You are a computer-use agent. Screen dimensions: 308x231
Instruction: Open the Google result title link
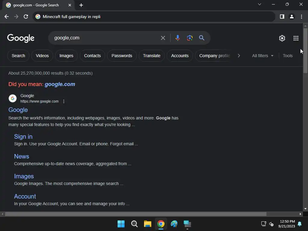point(18,110)
